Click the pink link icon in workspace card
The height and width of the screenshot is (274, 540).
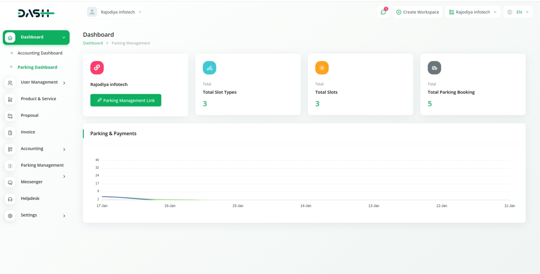[x=97, y=68]
